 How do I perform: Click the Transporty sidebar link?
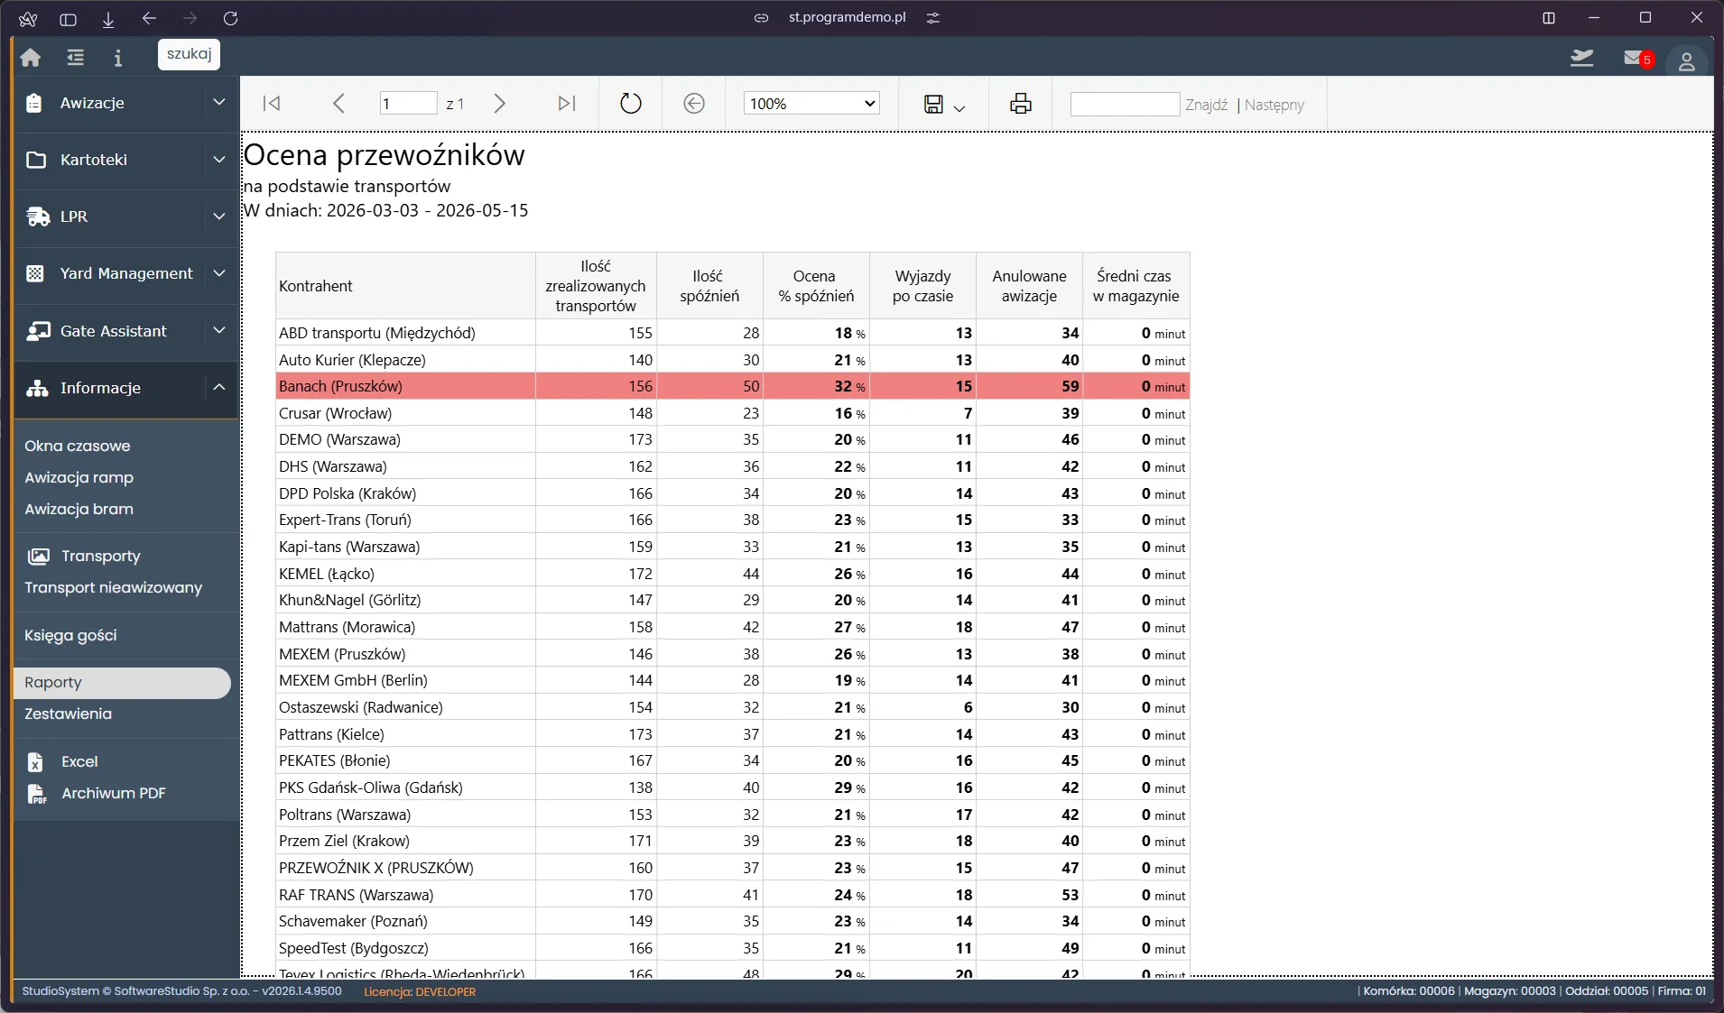(x=101, y=556)
